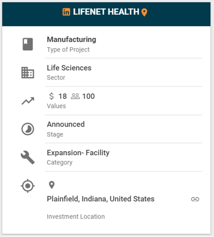Screen dimensions: 214x237
Task: Click the people icon next to 100
Action: pos(75,96)
